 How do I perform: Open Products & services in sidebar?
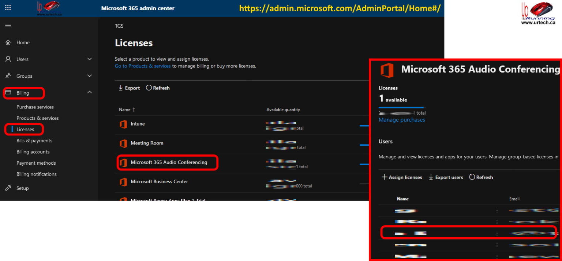tap(37, 118)
